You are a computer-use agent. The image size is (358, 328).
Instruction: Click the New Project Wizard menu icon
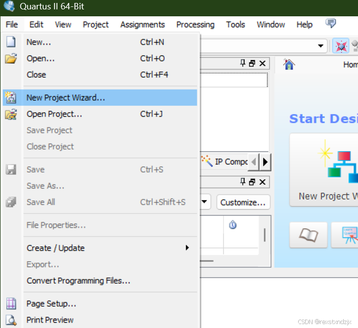(10, 97)
